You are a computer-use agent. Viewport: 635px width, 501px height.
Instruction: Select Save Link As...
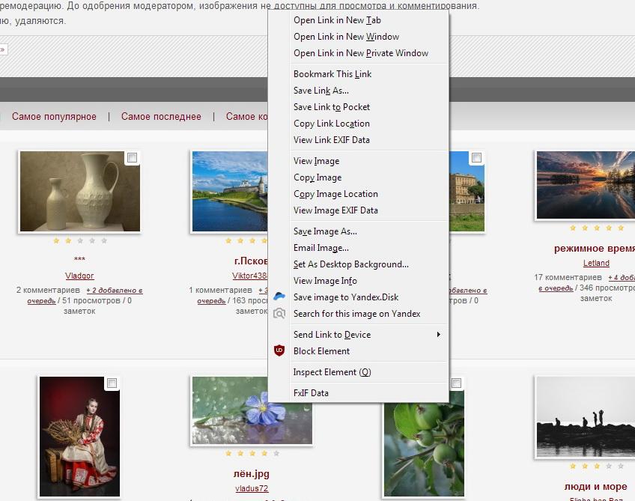[359, 91]
